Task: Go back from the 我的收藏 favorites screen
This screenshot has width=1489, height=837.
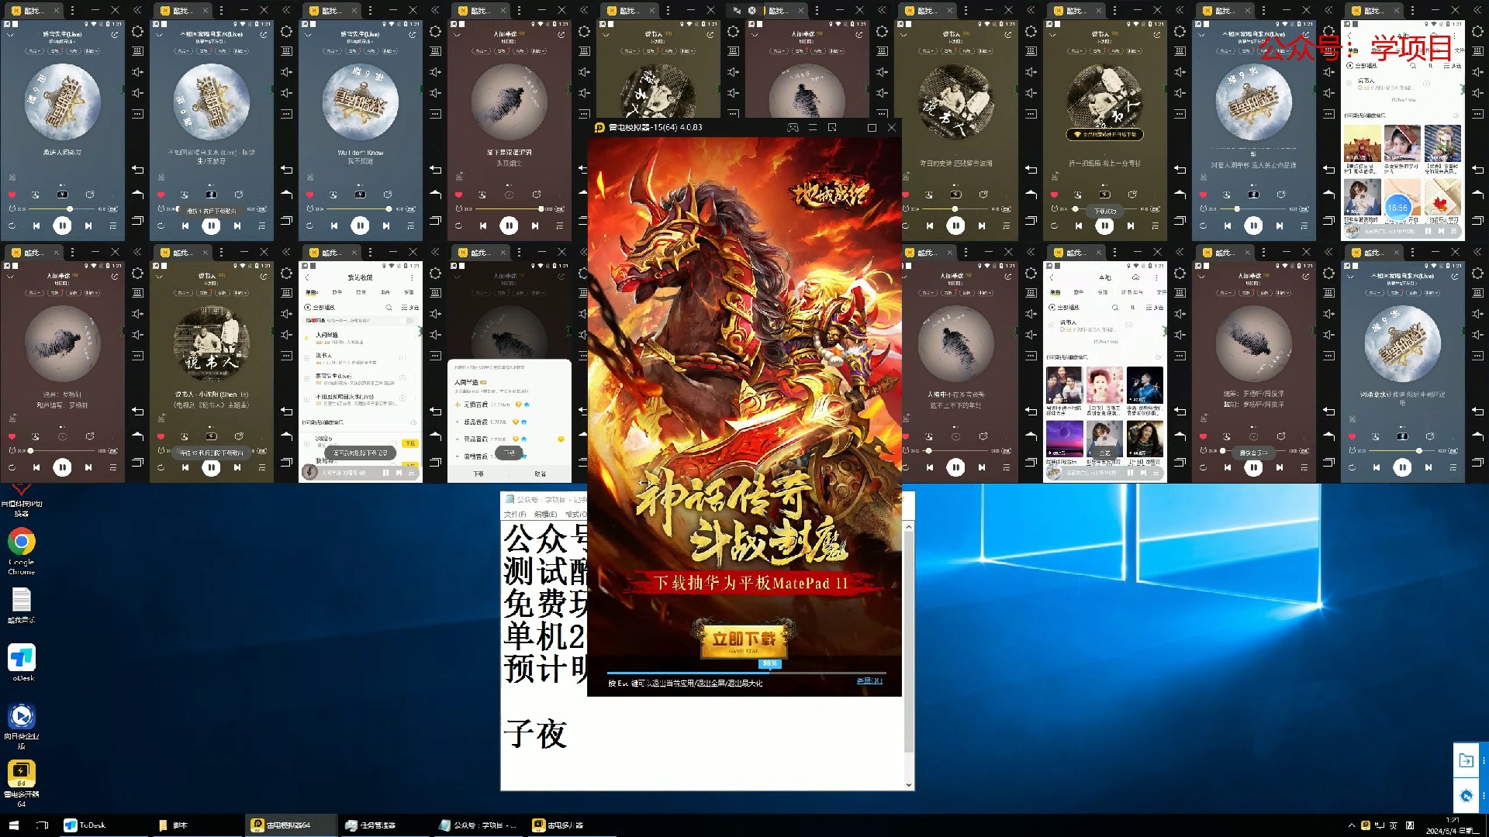Action: tap(307, 277)
